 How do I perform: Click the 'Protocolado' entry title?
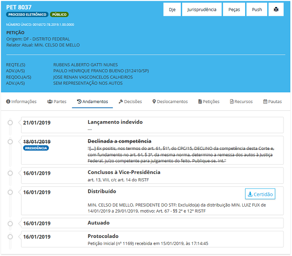click(103, 236)
